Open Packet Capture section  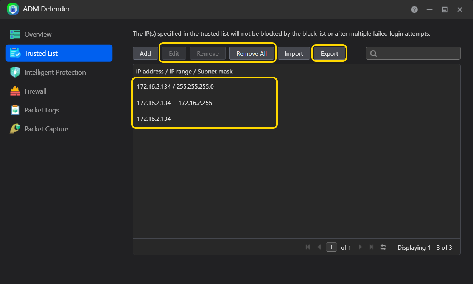click(59, 129)
